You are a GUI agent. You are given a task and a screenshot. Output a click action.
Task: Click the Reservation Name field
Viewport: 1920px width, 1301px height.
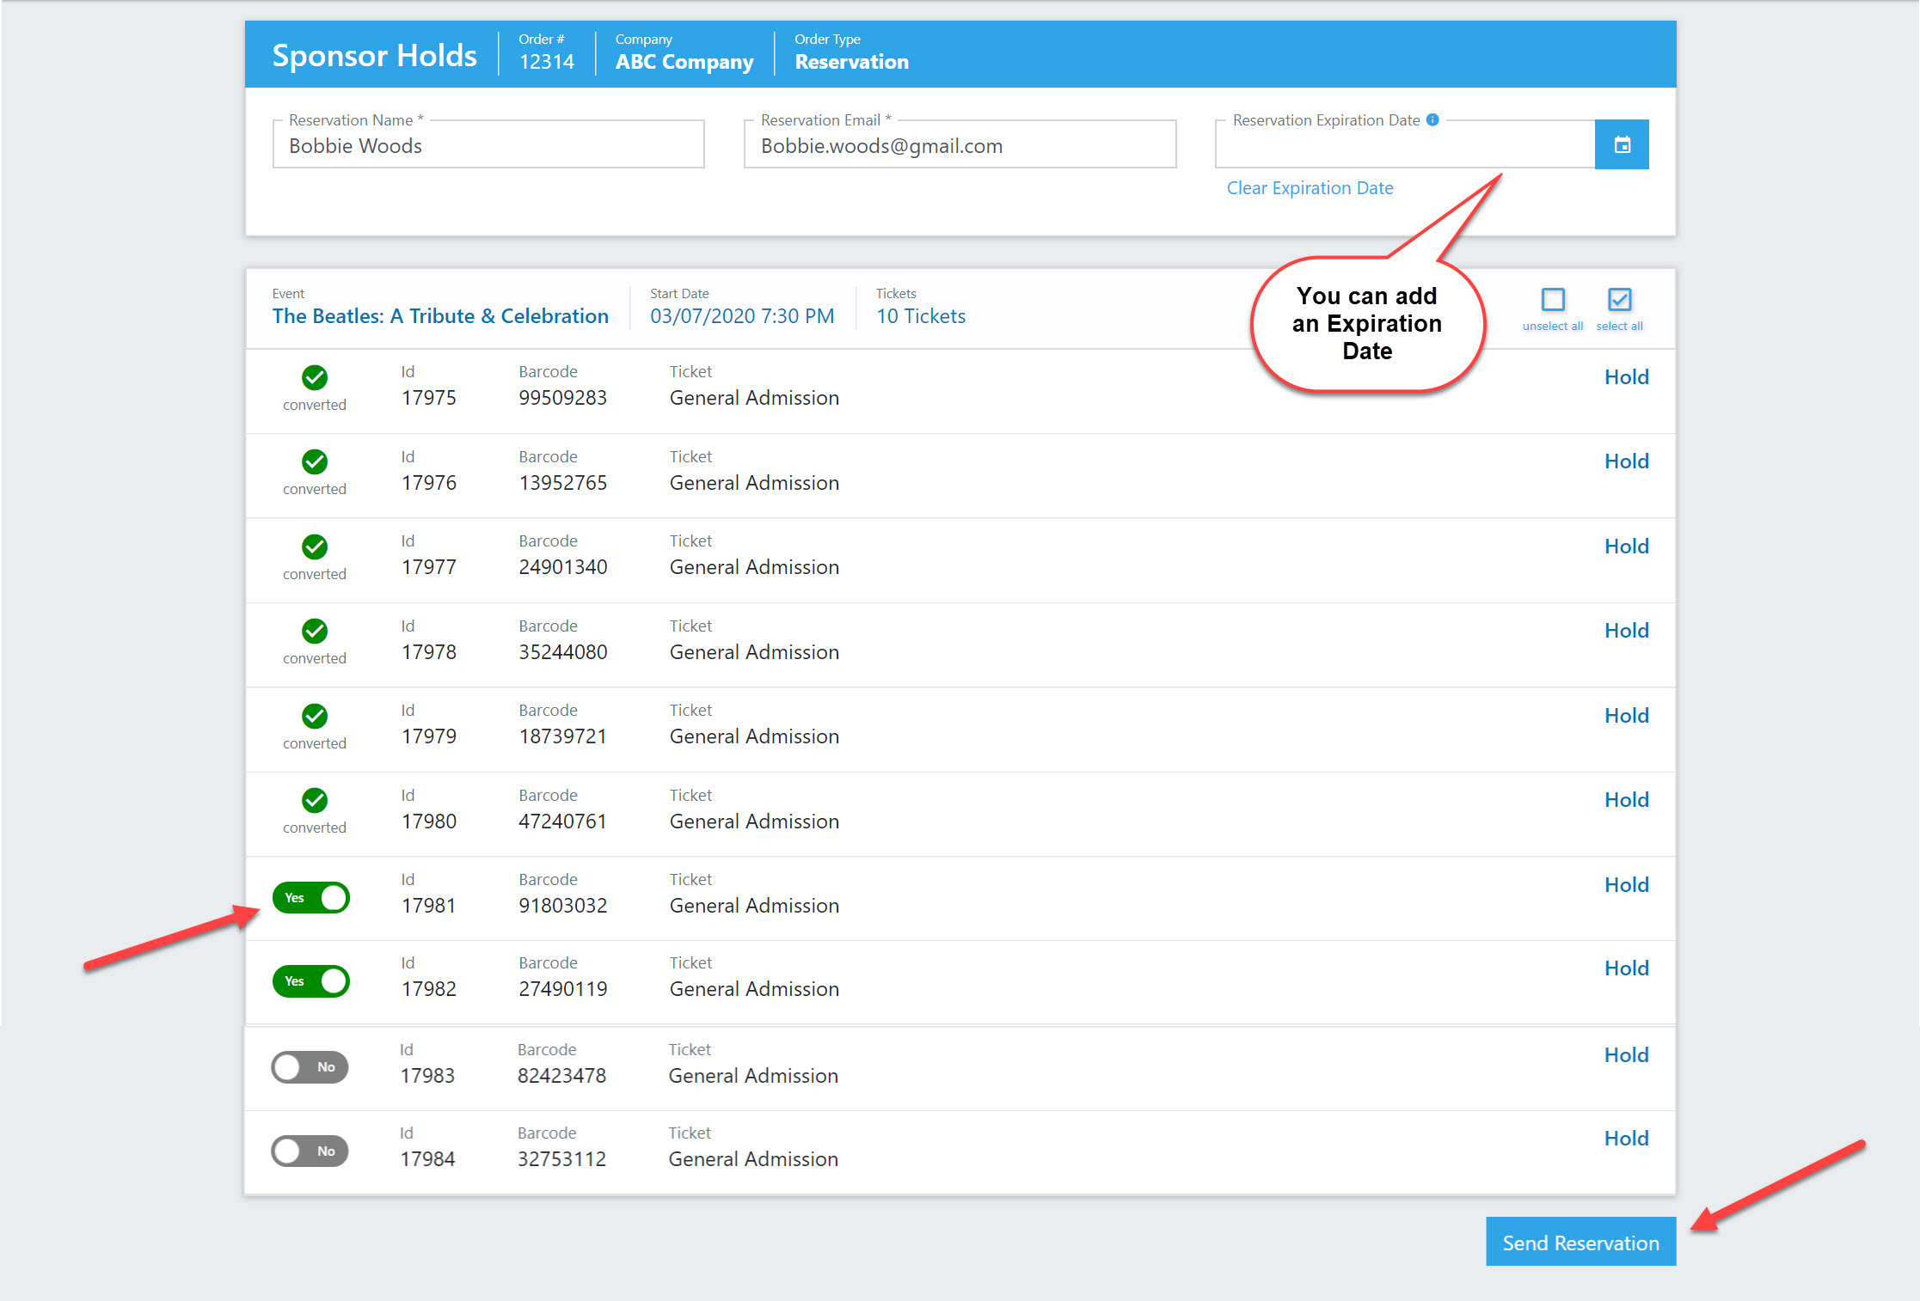point(488,144)
